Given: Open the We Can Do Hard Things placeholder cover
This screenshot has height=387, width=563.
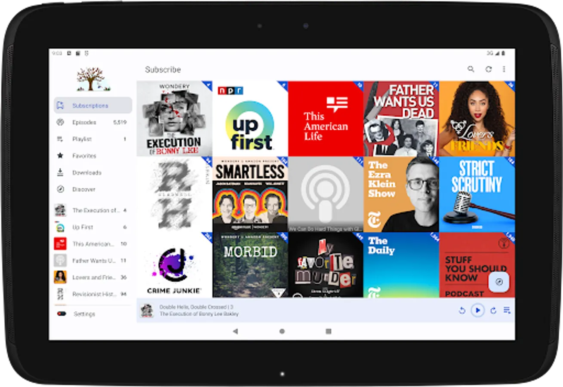Looking at the screenshot, I should [326, 194].
